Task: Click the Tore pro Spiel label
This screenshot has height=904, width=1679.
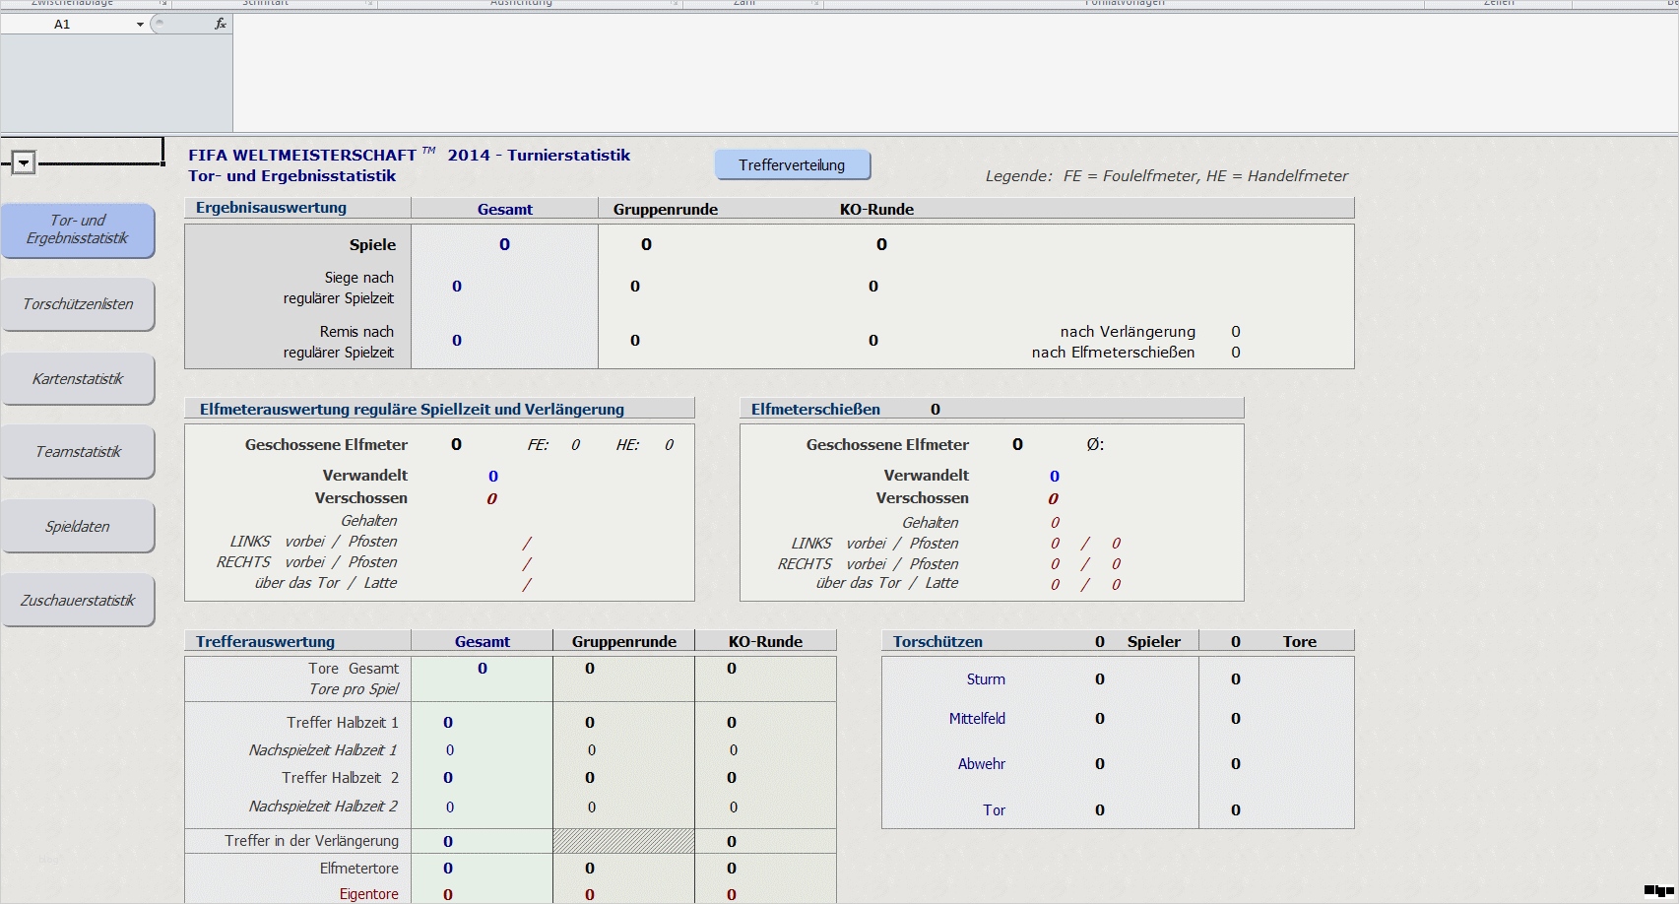Action: coord(354,689)
